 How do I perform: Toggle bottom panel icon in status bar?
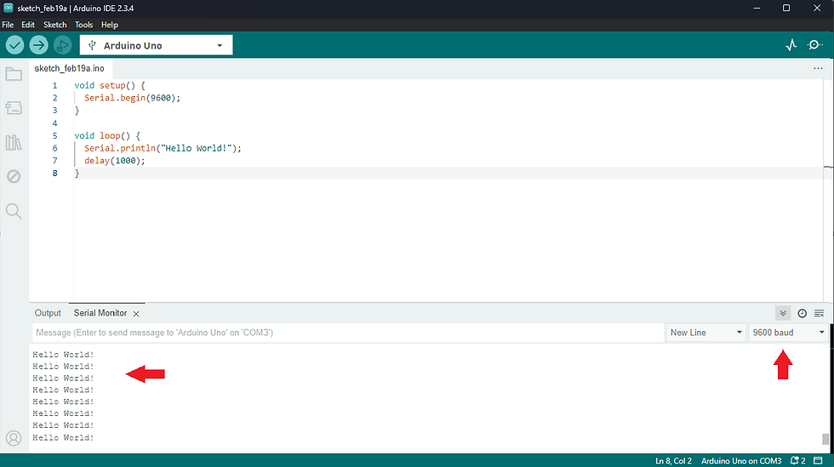pos(819,460)
